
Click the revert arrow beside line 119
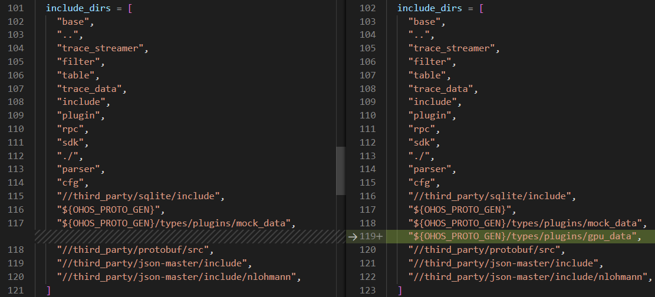(353, 236)
